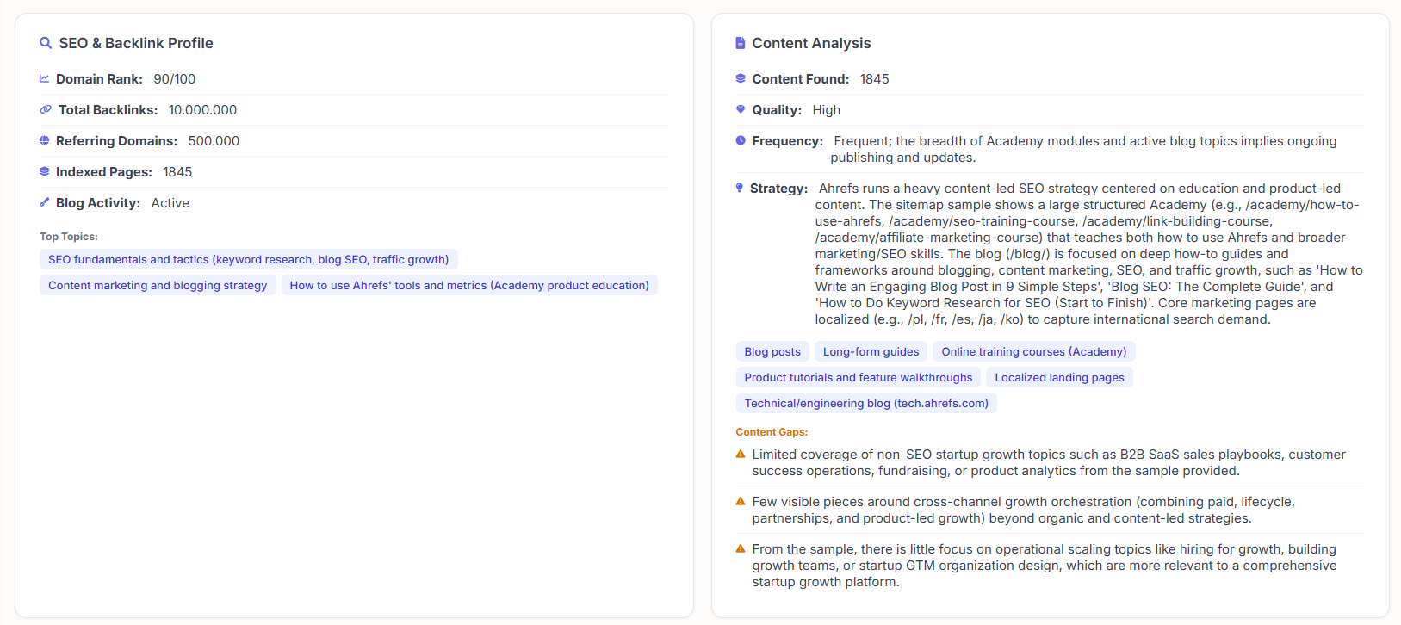This screenshot has height=625, width=1401.
Task: Click the Strategy paragraph starting 'Ahrefs runs a heavy'
Action: coord(1089,253)
